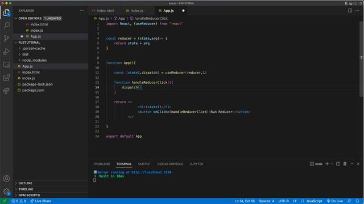Open the Extensions view
This screenshot has height=204, width=364.
tap(6, 78)
